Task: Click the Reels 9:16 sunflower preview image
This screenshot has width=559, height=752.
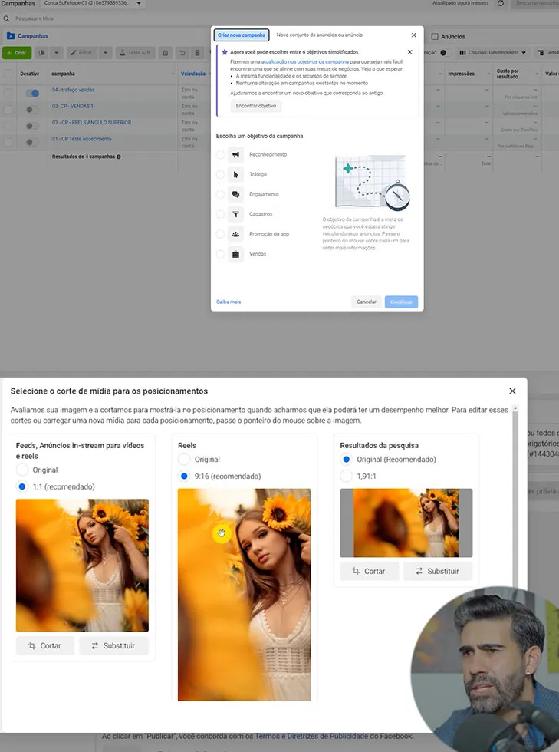Action: point(244,595)
